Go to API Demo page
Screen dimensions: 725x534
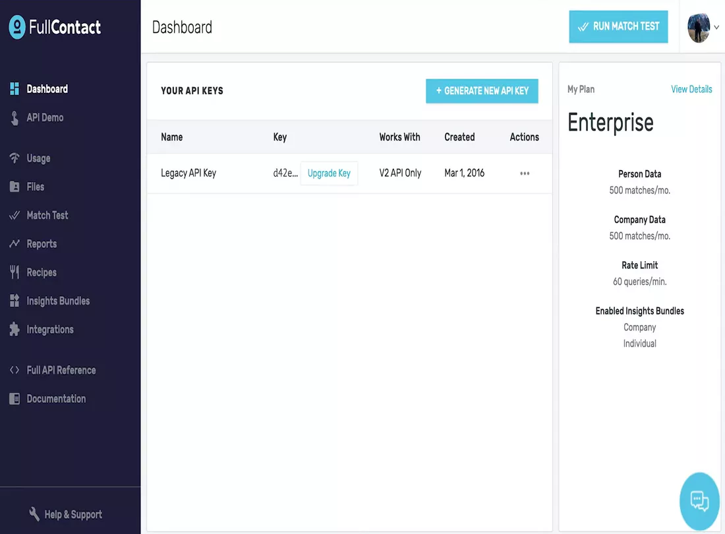[x=45, y=117]
